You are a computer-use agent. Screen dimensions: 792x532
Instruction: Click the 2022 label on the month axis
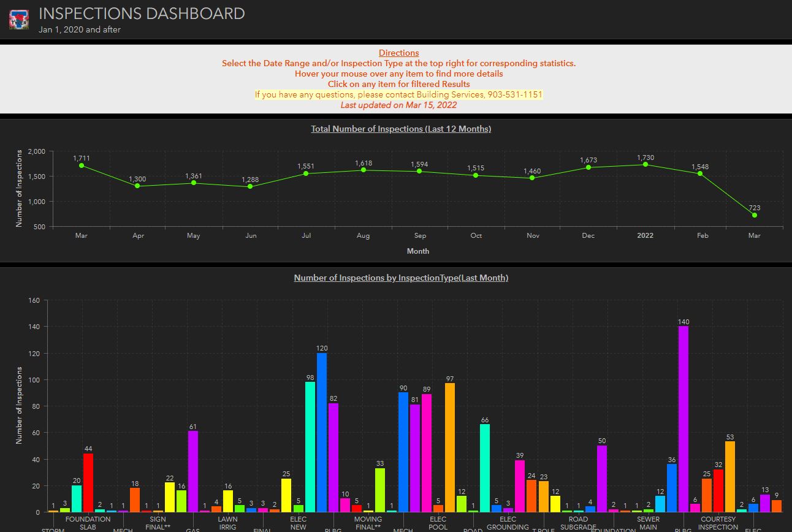(x=645, y=235)
